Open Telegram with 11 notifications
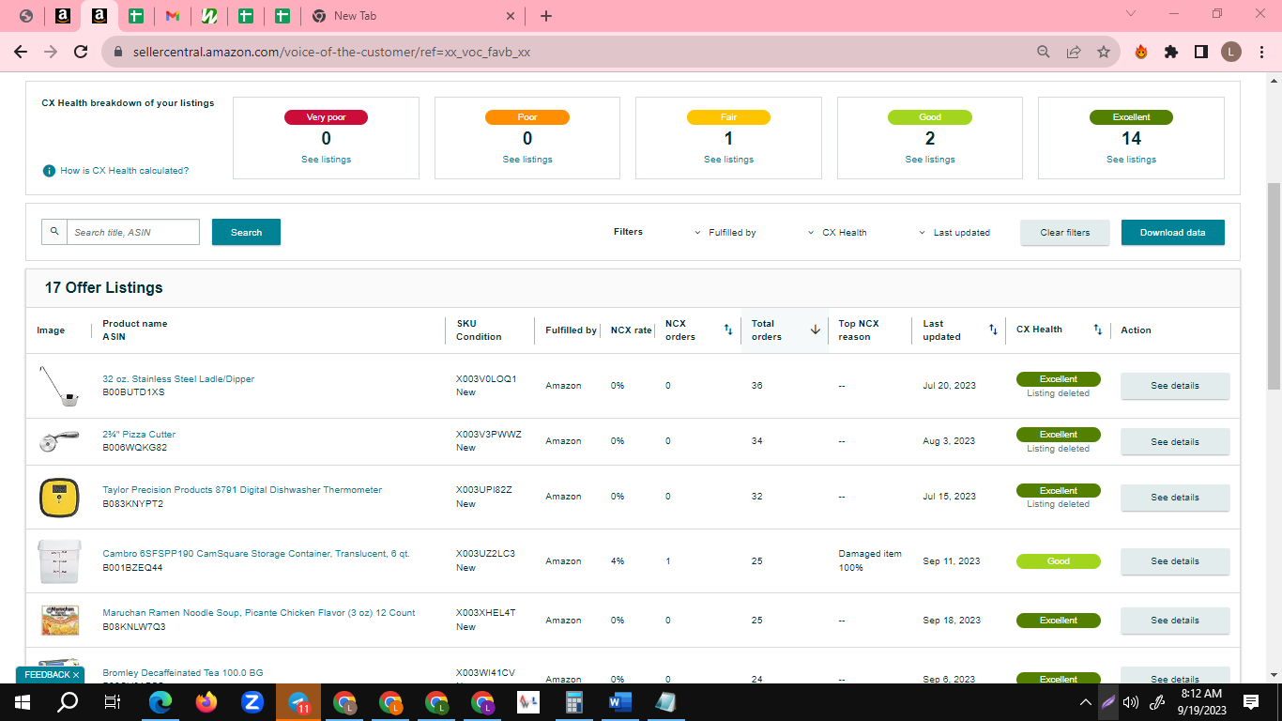The height and width of the screenshot is (721, 1282). pyautogui.click(x=298, y=702)
